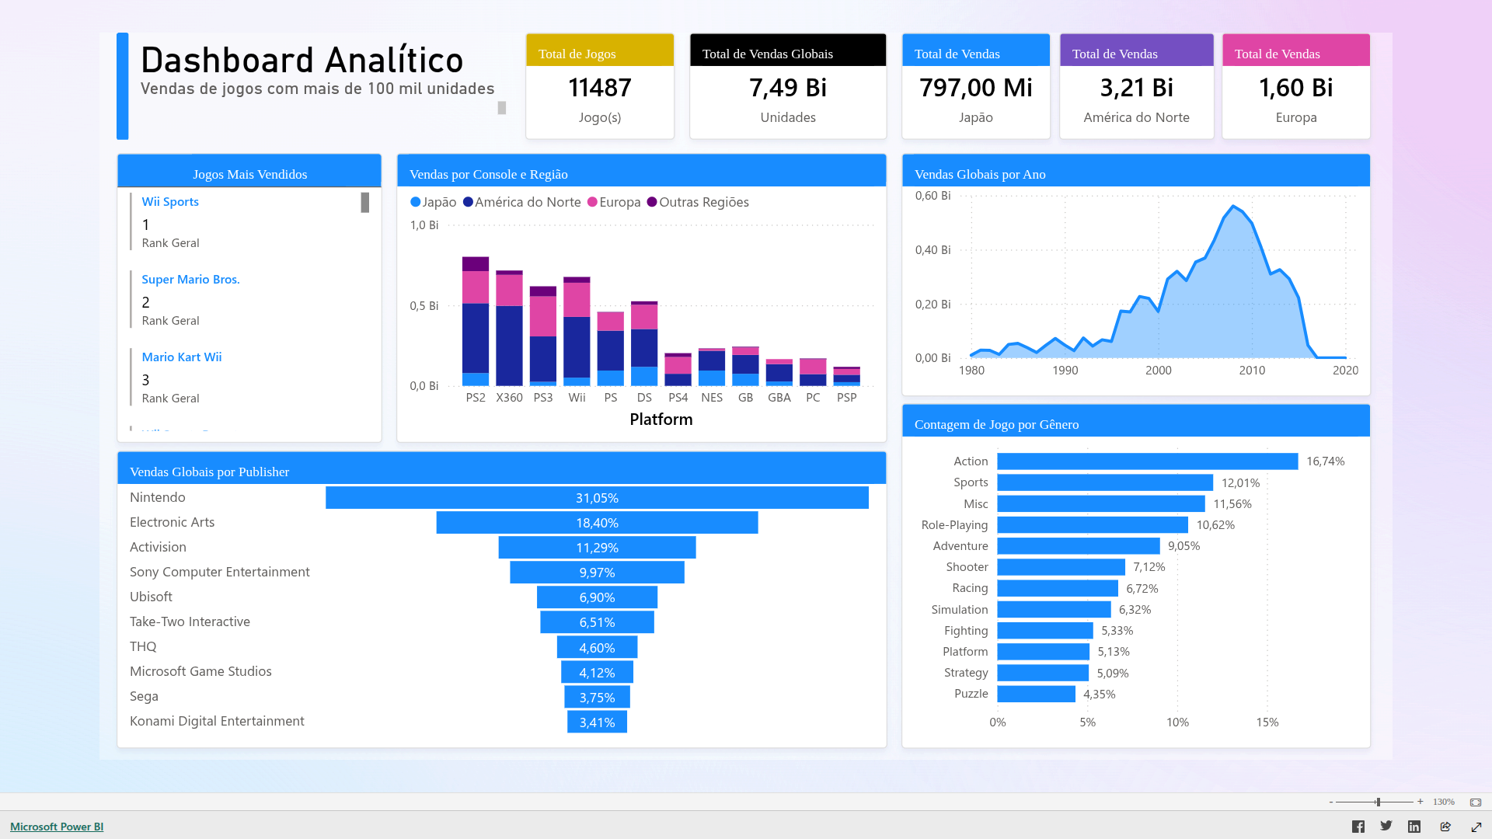Select the Nintendo funnel bar

tap(596, 498)
